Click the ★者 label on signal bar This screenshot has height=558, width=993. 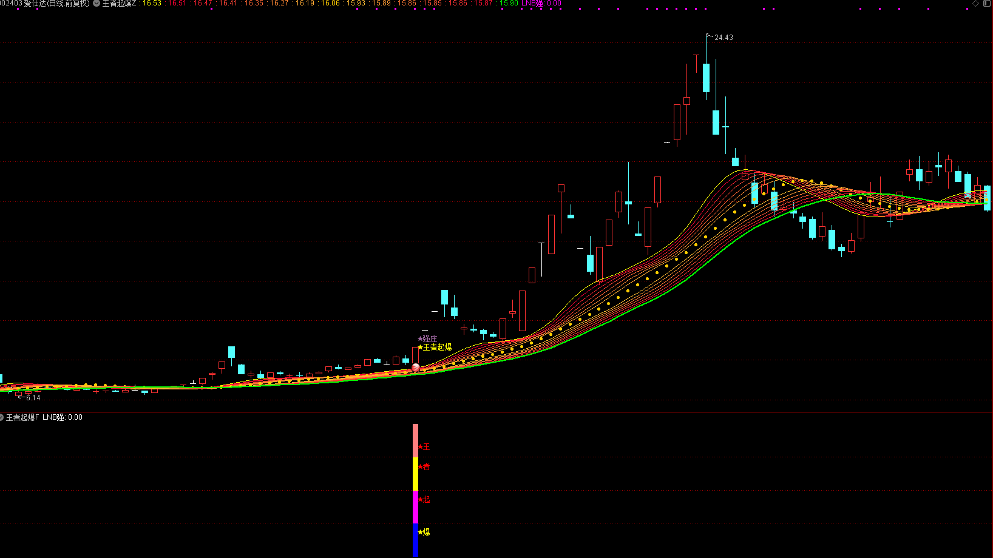[424, 466]
